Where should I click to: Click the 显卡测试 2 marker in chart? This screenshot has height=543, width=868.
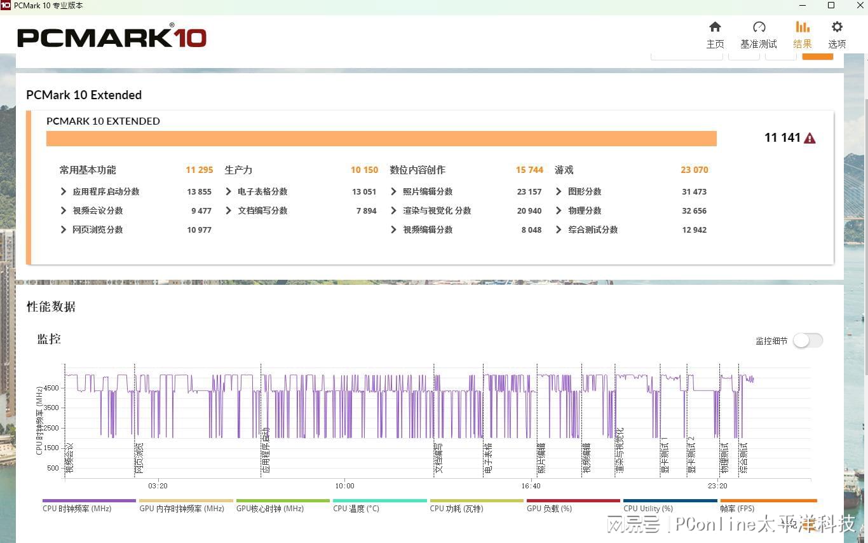(692, 455)
